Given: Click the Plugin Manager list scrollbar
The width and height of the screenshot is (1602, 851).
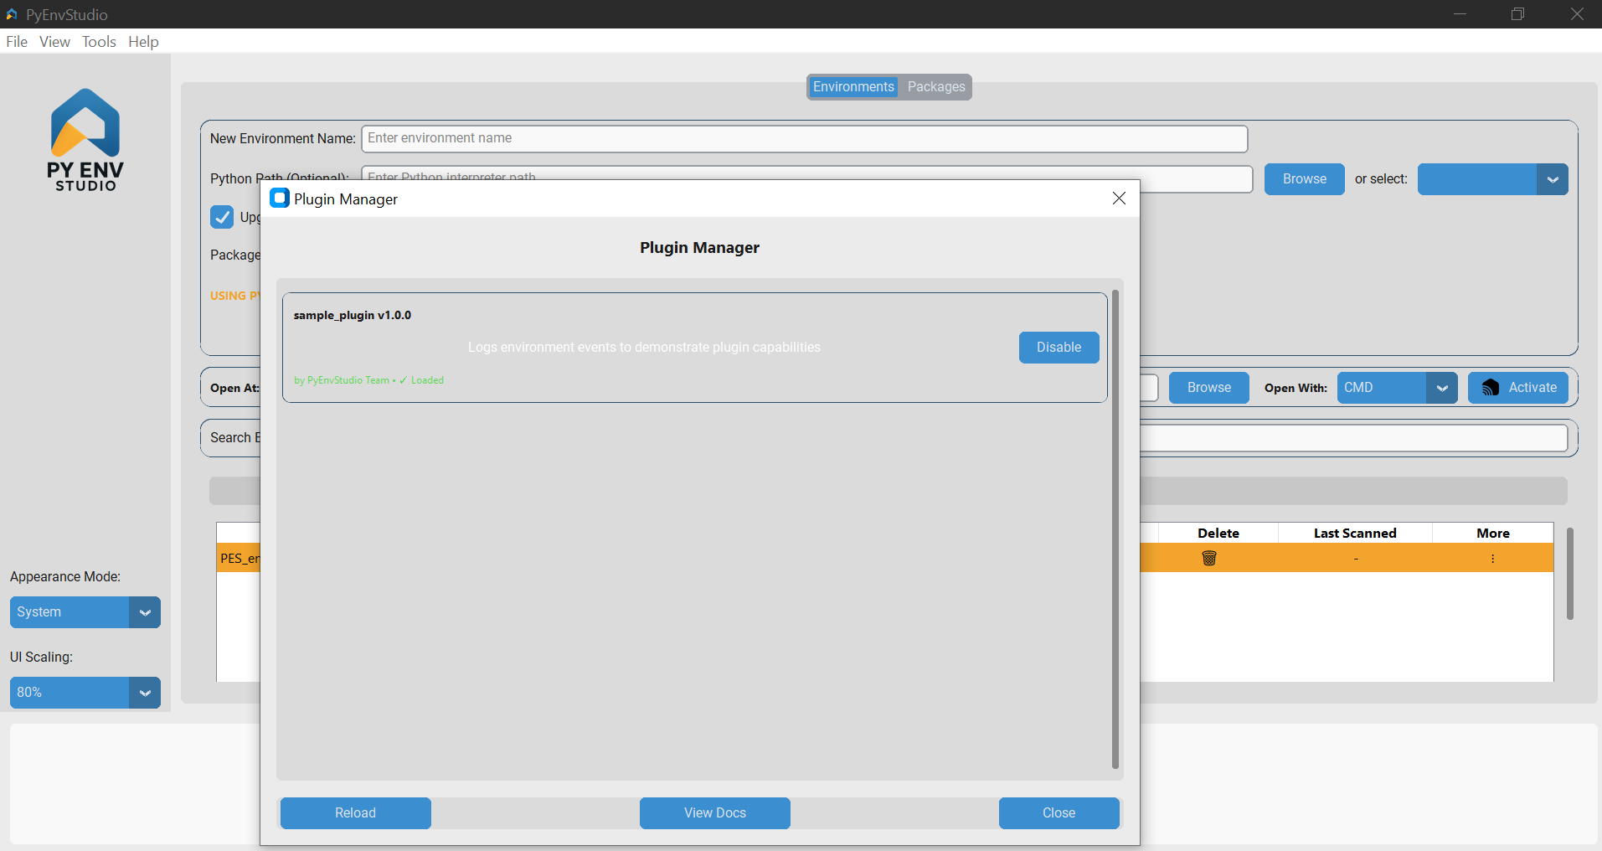Looking at the screenshot, I should 1115,529.
